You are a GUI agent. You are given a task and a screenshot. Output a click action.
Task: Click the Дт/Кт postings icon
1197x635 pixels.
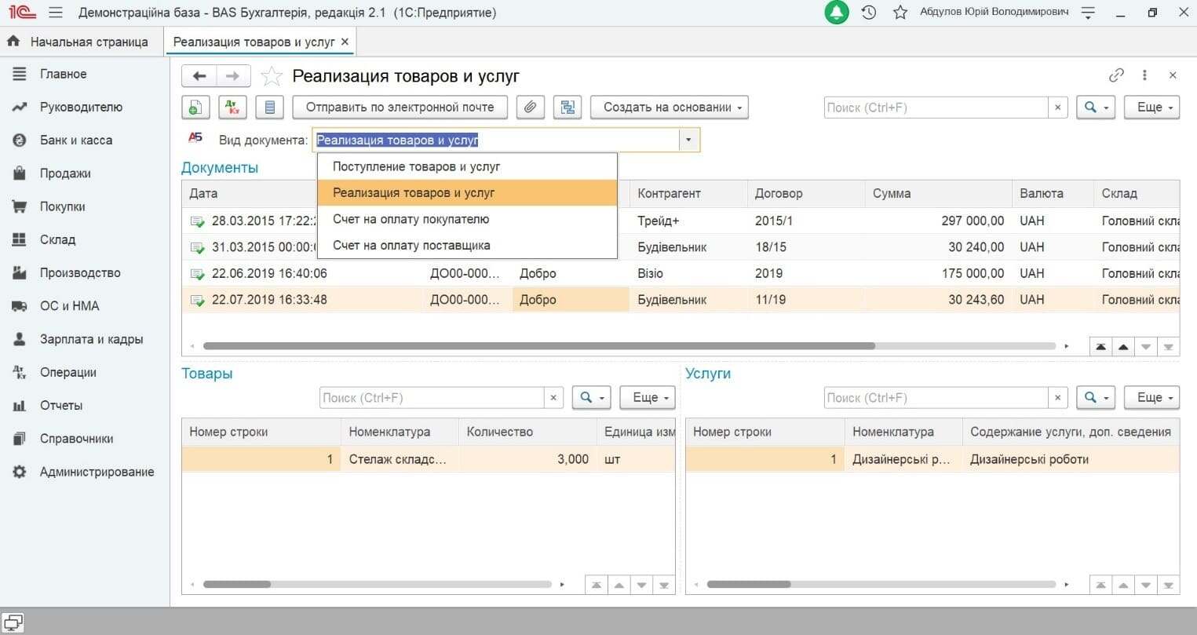pyautogui.click(x=232, y=108)
